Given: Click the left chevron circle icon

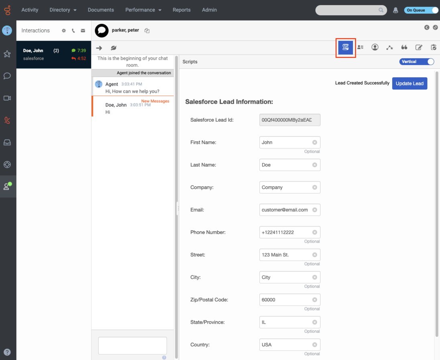Looking at the screenshot, I should tap(427, 28).
